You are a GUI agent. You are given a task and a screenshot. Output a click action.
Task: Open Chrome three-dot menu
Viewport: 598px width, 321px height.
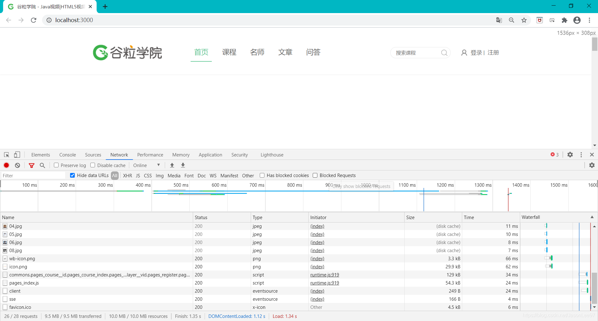[x=589, y=20]
